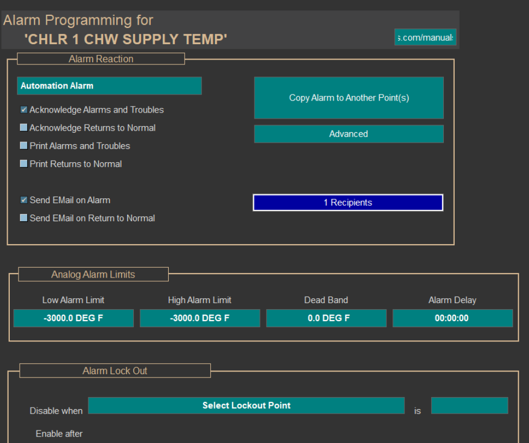Check Print Returns to Normal option
The image size is (529, 443).
[24, 164]
